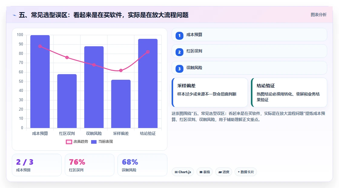Select the 误触风险 list item row

pyautogui.click(x=249, y=68)
